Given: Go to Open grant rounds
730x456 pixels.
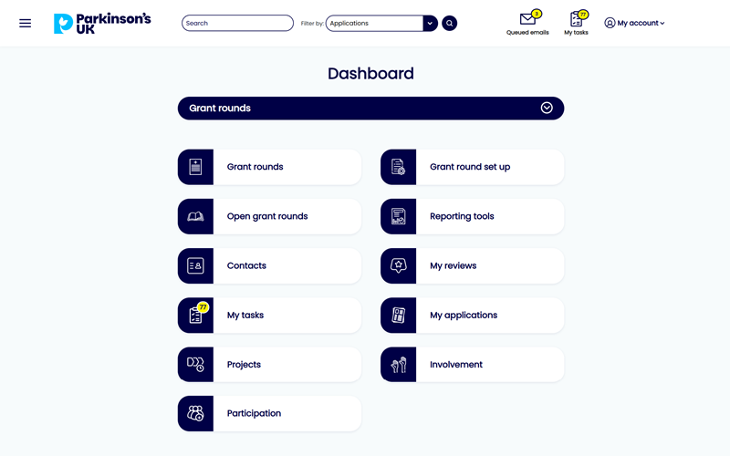Looking at the screenshot, I should click(267, 216).
